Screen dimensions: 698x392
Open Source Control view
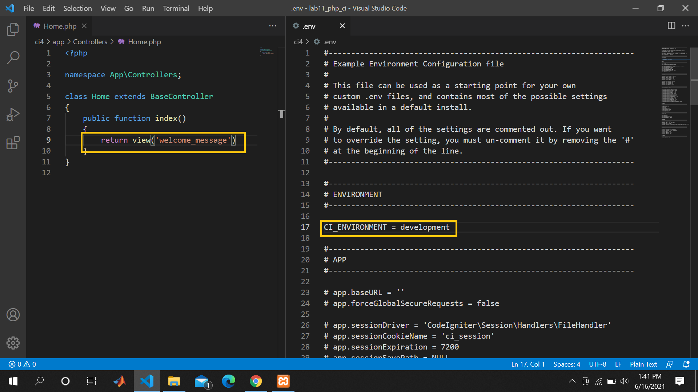coord(13,86)
